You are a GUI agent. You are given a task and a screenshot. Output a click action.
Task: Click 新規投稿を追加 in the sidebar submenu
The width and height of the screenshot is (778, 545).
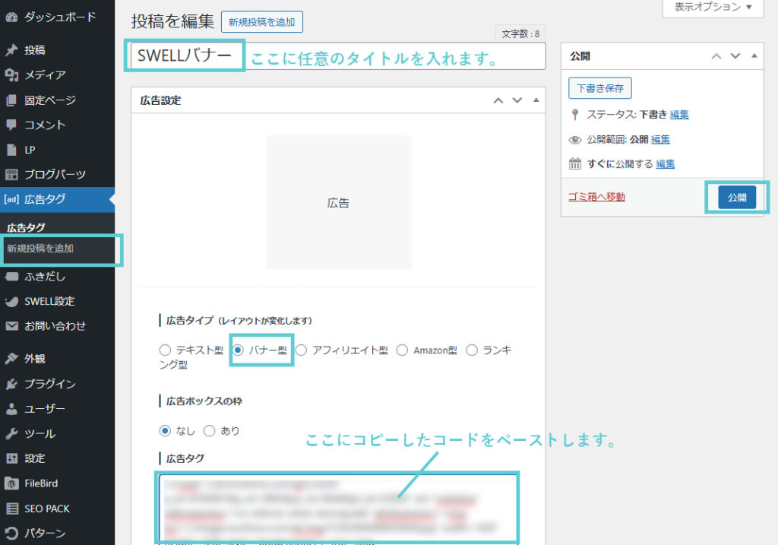pyautogui.click(x=40, y=249)
